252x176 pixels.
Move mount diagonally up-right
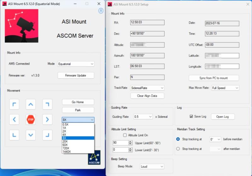point(47,104)
